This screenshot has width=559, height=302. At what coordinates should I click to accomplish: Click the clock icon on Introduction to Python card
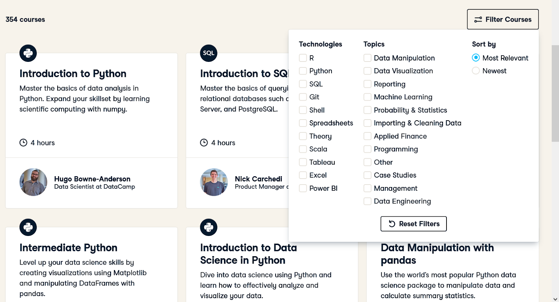coord(23,143)
